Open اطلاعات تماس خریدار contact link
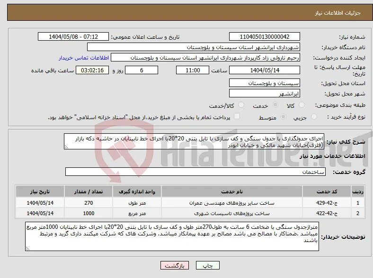The image size is (373, 278). (x=84, y=58)
